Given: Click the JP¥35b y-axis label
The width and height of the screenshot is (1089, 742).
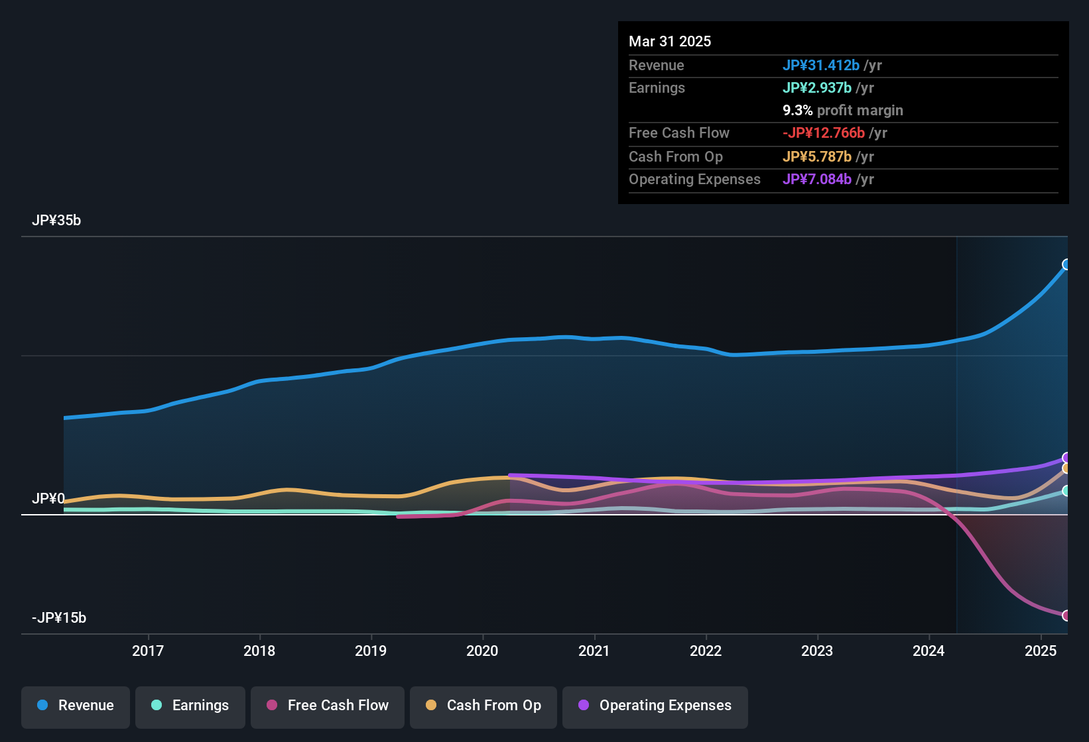Looking at the screenshot, I should click(x=56, y=221).
